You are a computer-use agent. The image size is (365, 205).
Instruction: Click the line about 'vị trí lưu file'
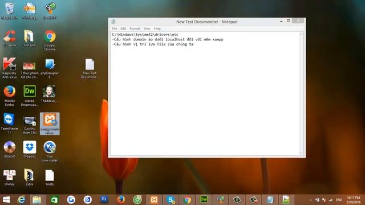(x=152, y=44)
